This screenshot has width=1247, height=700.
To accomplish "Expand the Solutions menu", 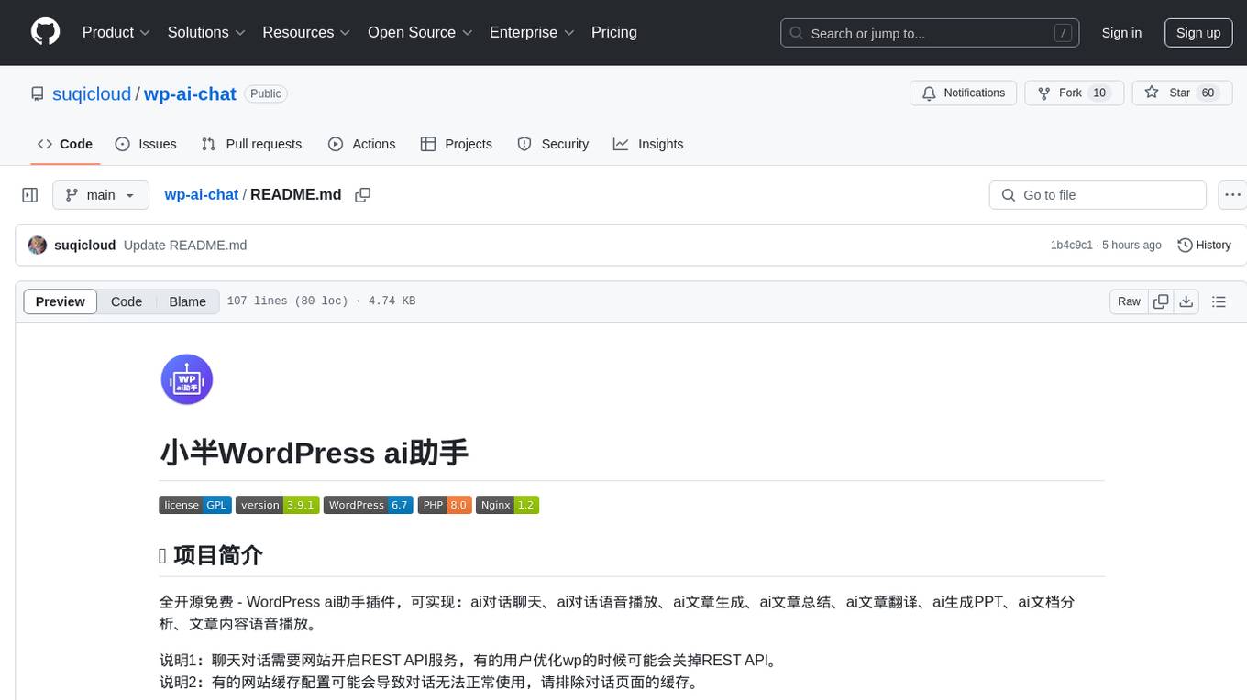I will pos(206,32).
